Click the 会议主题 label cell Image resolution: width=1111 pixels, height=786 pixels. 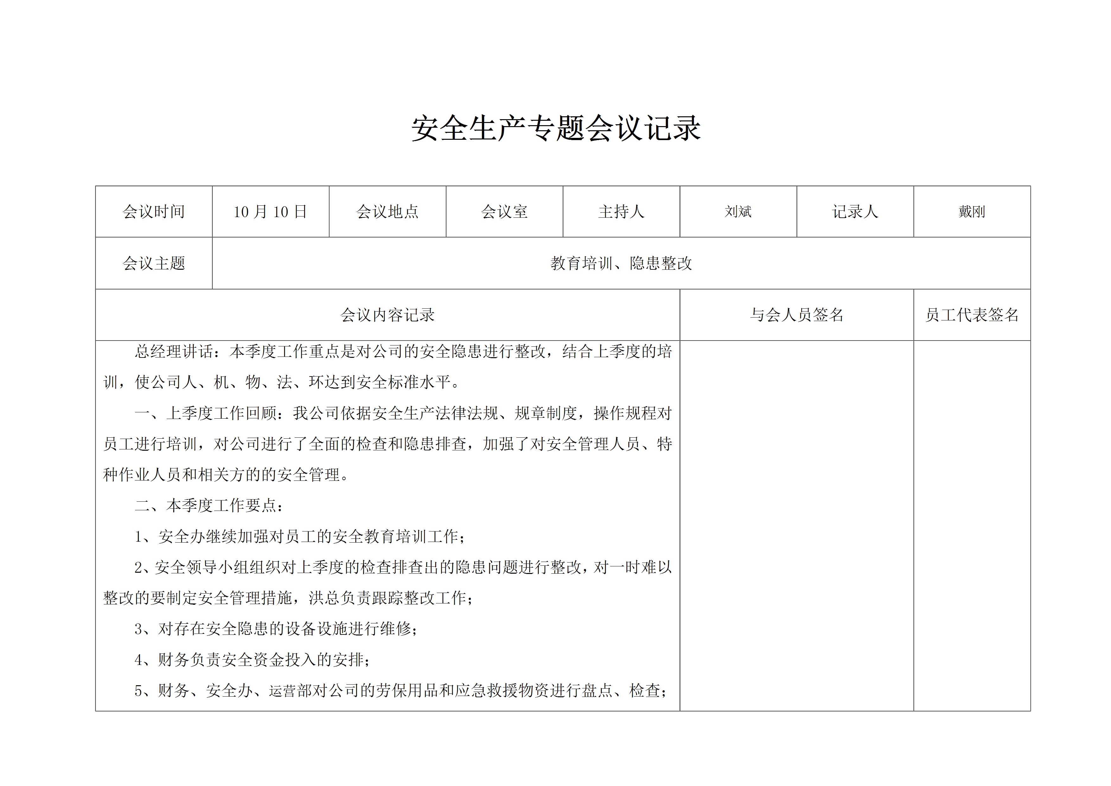click(x=153, y=263)
